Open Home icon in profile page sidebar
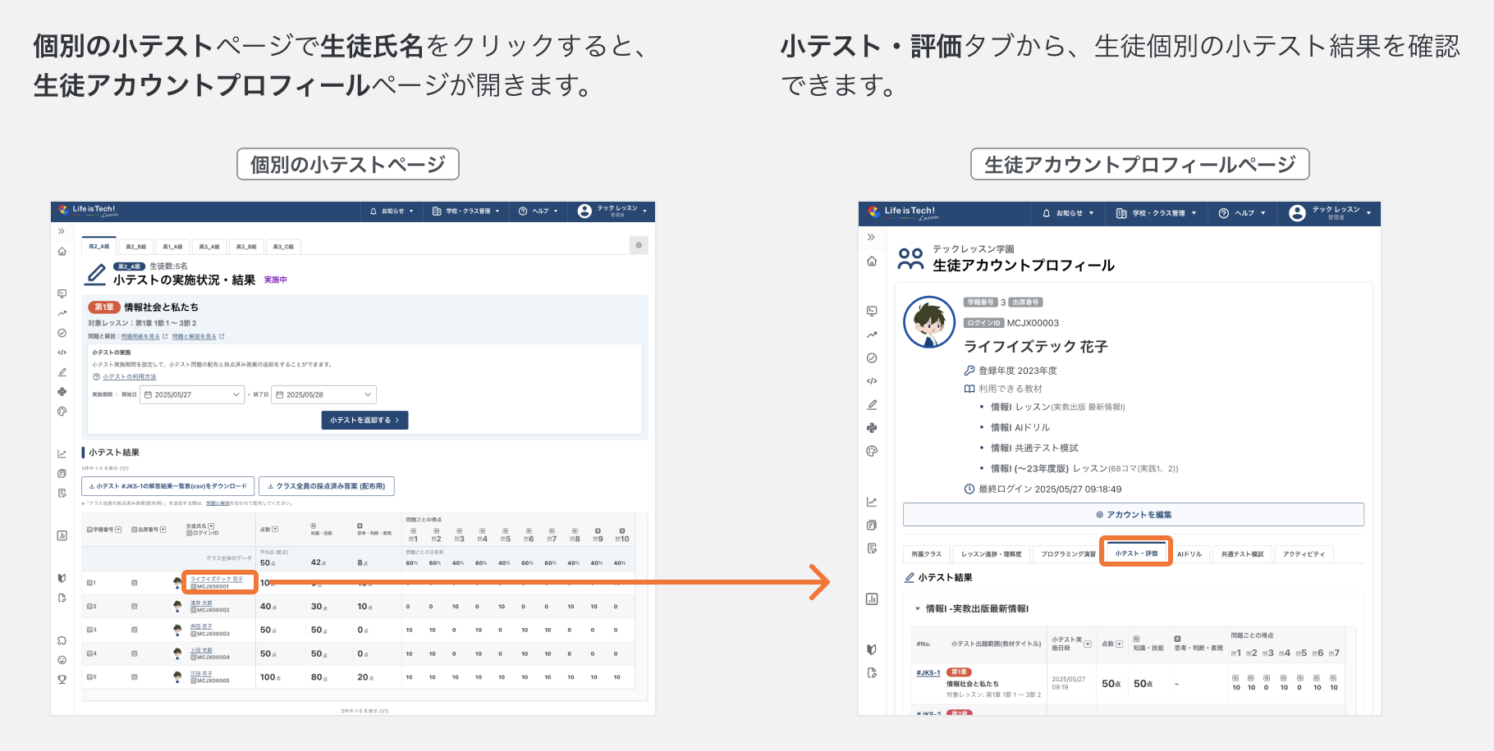The width and height of the screenshot is (1494, 751). pyautogui.click(x=872, y=261)
